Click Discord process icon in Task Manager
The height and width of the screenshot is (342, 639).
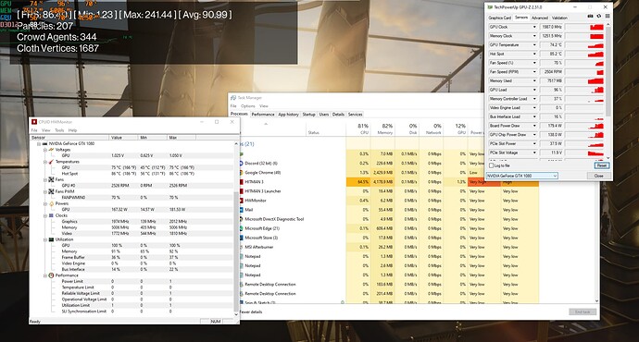pos(241,163)
